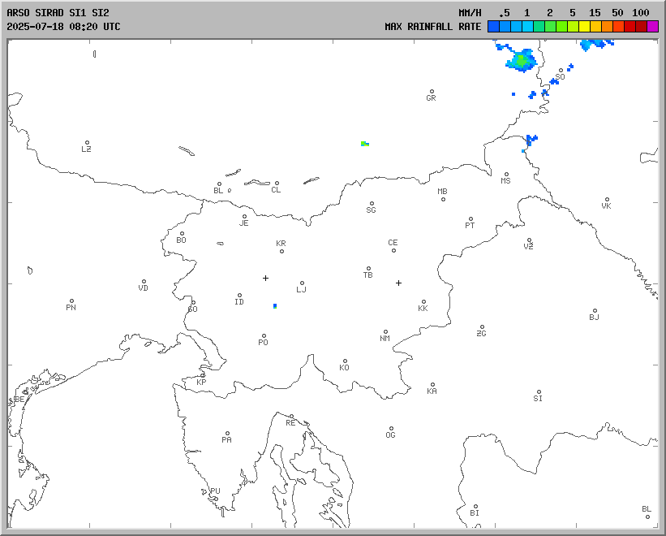Select the GR station marker in the north
Screen dimensions: 666x536
(x=432, y=92)
